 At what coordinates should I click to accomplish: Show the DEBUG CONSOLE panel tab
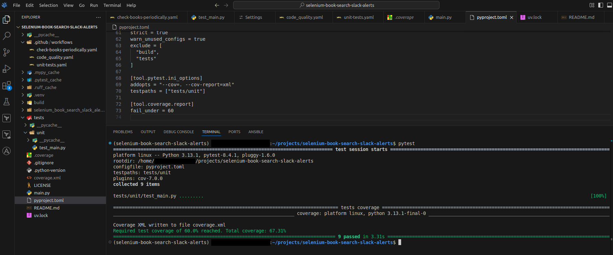[179, 132]
